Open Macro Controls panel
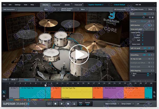This screenshot has height=109, width=159. tap(112, 104)
